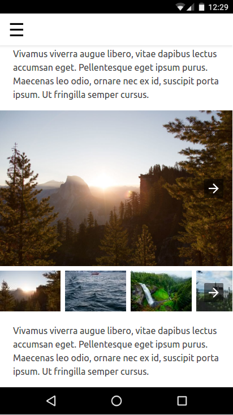Image resolution: width=233 pixels, height=415 pixels.
Task: Tap the first Vivamus viverra paragraph
Action: tap(116, 74)
